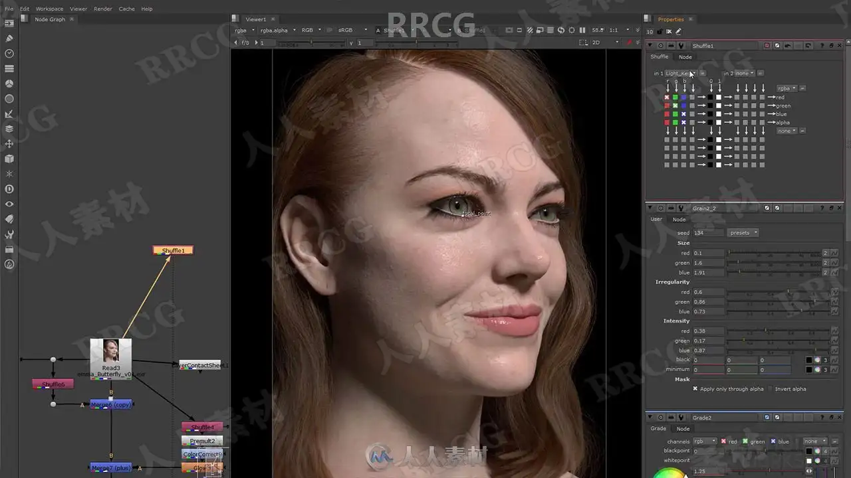Select the Shuffle6 node

[53, 384]
